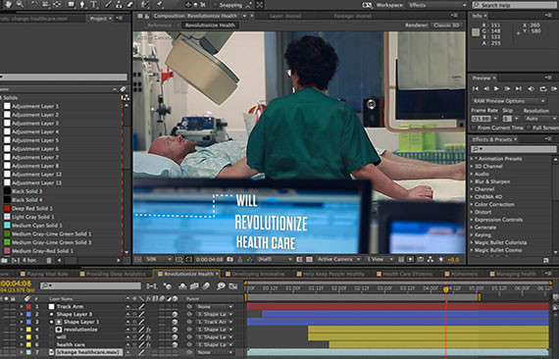Toggle 3D switch for Shape Layer 3
The image size is (559, 359).
175,314
